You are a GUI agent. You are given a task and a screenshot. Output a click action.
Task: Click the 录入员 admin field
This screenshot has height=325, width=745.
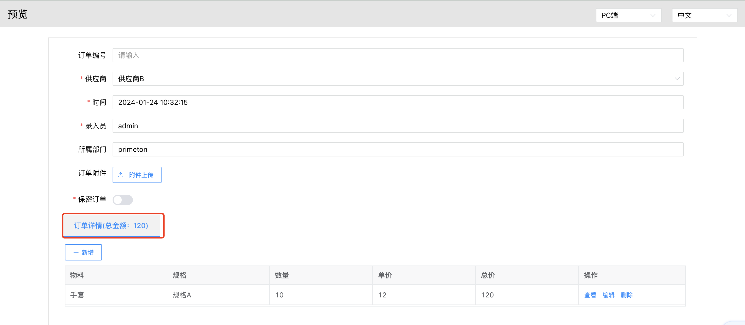pyautogui.click(x=398, y=126)
